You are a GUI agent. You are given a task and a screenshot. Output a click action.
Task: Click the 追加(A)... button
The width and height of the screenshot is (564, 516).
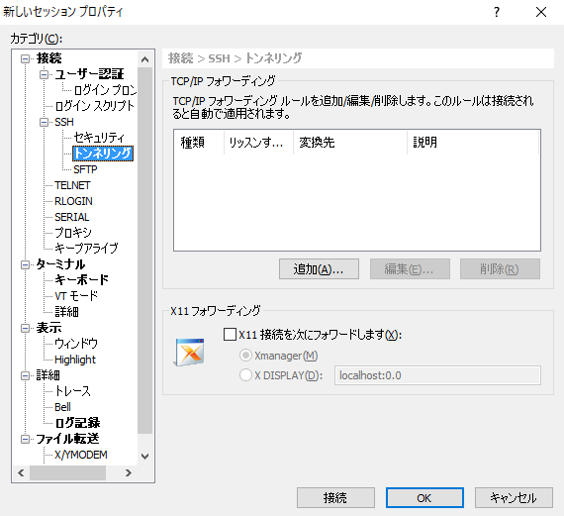319,269
